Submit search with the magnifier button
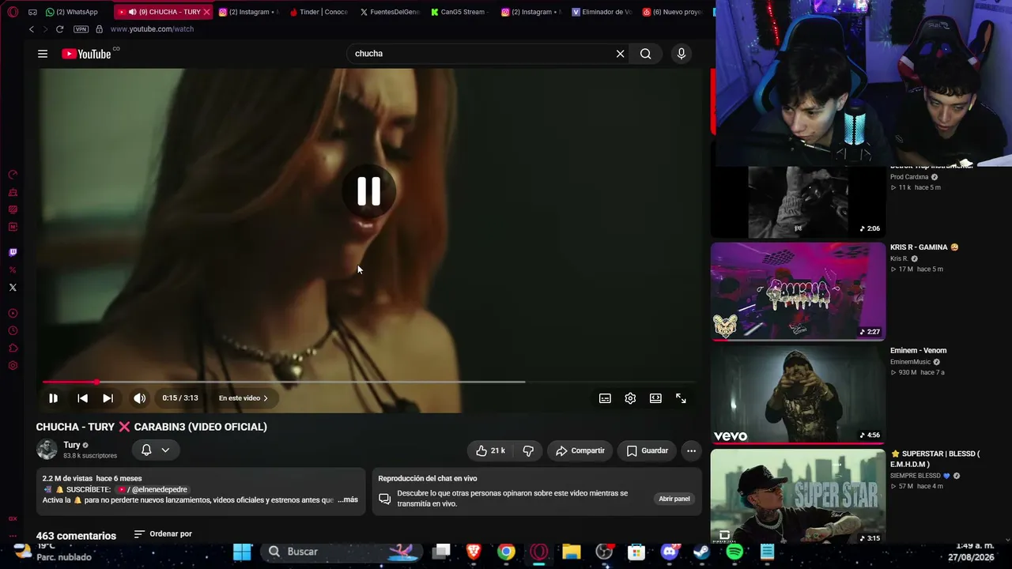 (646, 54)
